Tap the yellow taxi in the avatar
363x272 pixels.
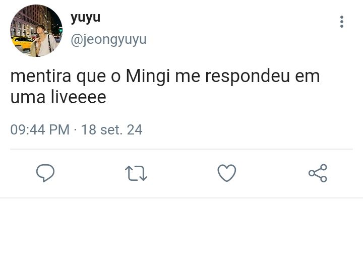coord(23,43)
